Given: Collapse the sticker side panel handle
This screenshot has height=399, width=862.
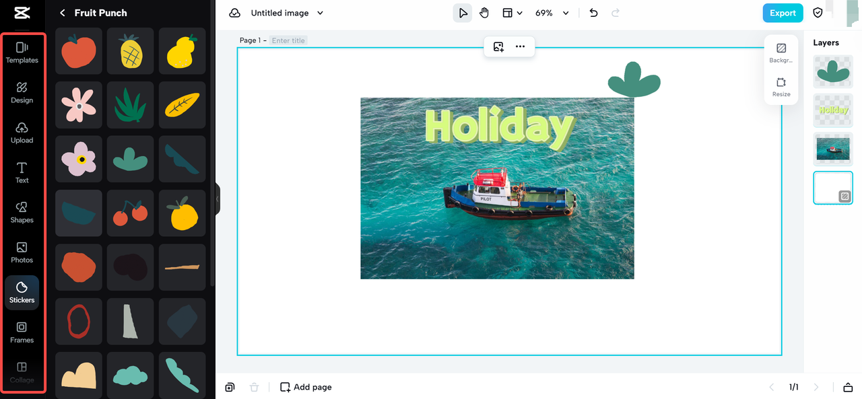Looking at the screenshot, I should (x=217, y=199).
